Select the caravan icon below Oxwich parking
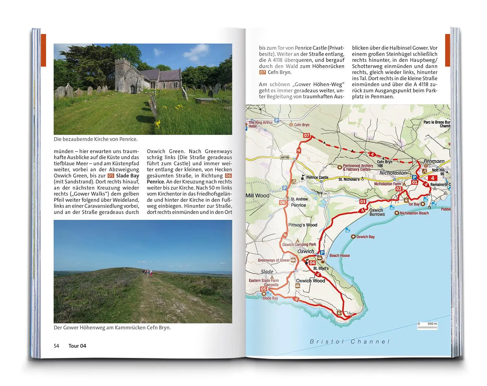This screenshot has width=487, height=386. tap(319, 258)
